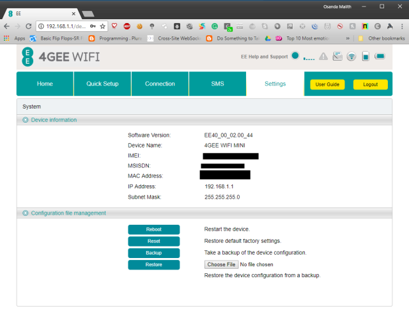Screen dimensions: 409x334
Task: Click the warning triangle alert icon
Action: click(x=323, y=56)
